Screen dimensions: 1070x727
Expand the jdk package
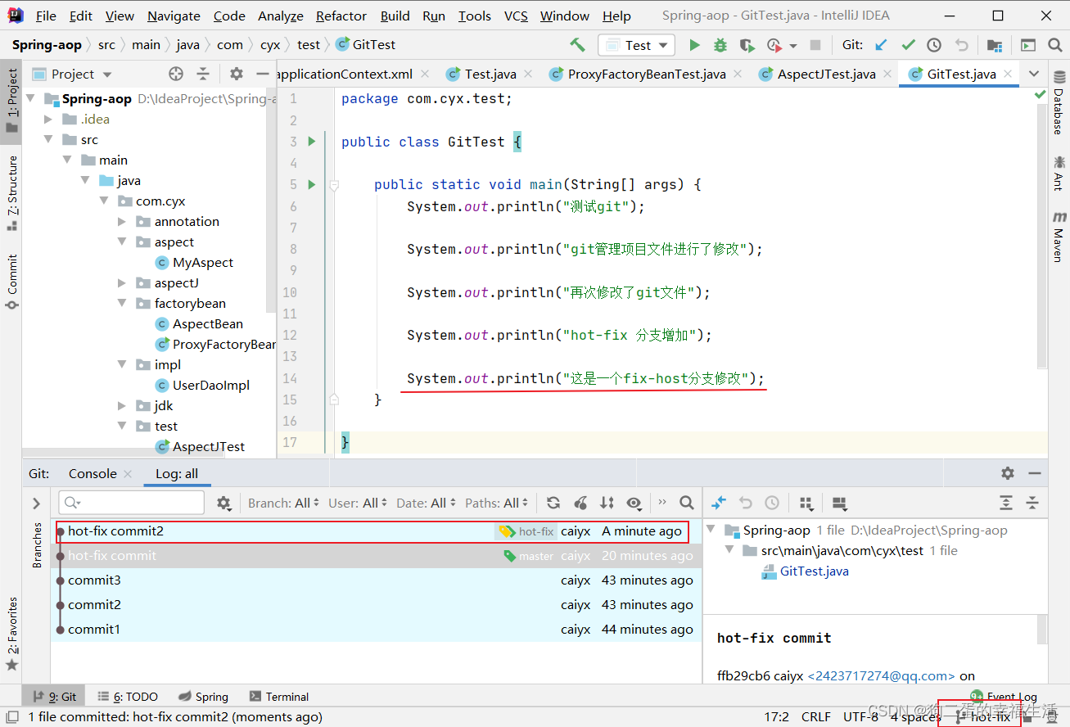122,406
